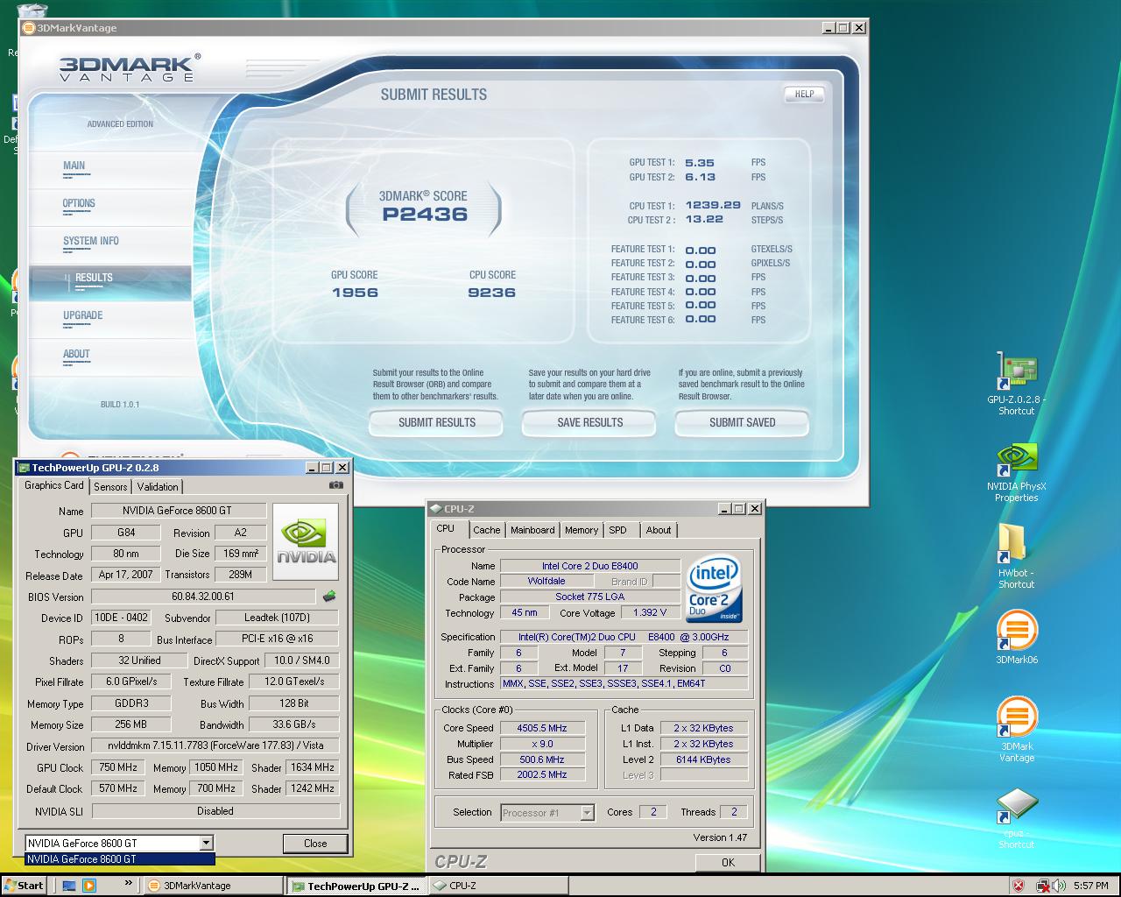The height and width of the screenshot is (897, 1121).
Task: Click the BIOS Version field 60.84.32.00.61
Action: coord(203,597)
